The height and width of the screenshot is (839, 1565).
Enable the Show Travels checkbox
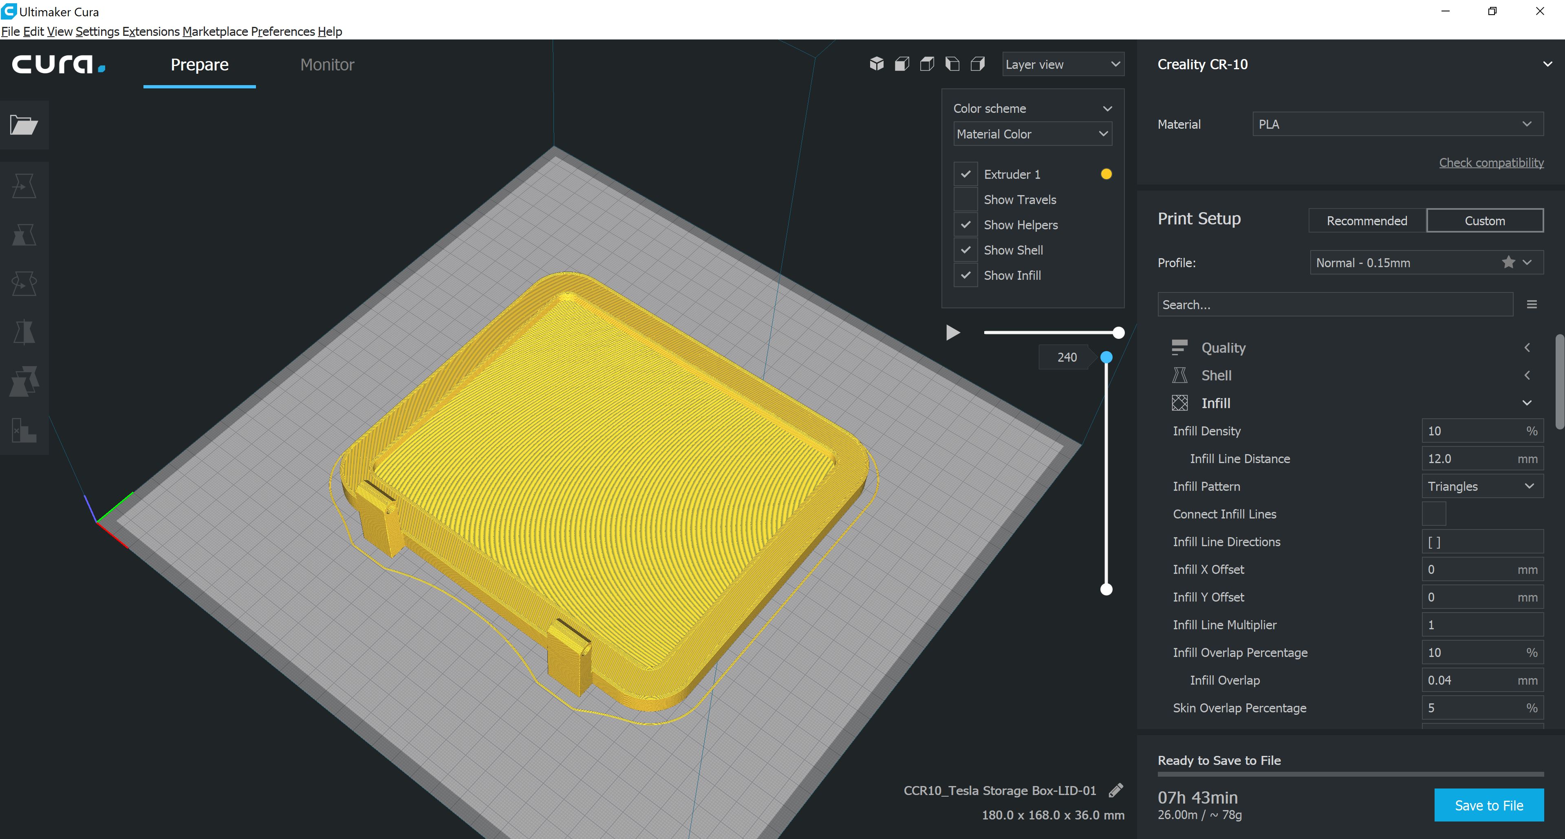965,199
